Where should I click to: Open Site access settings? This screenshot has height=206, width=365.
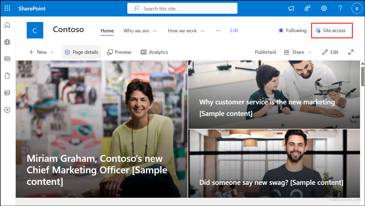[332, 30]
